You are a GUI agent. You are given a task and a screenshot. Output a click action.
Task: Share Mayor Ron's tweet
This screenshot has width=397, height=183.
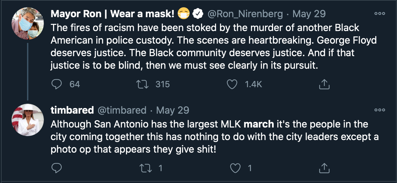324,84
